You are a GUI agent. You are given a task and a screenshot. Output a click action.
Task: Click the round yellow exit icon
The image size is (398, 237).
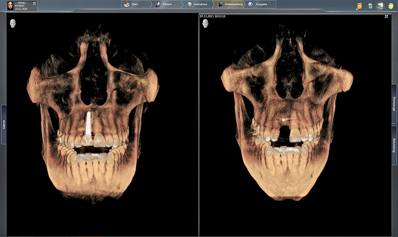tap(391, 6)
